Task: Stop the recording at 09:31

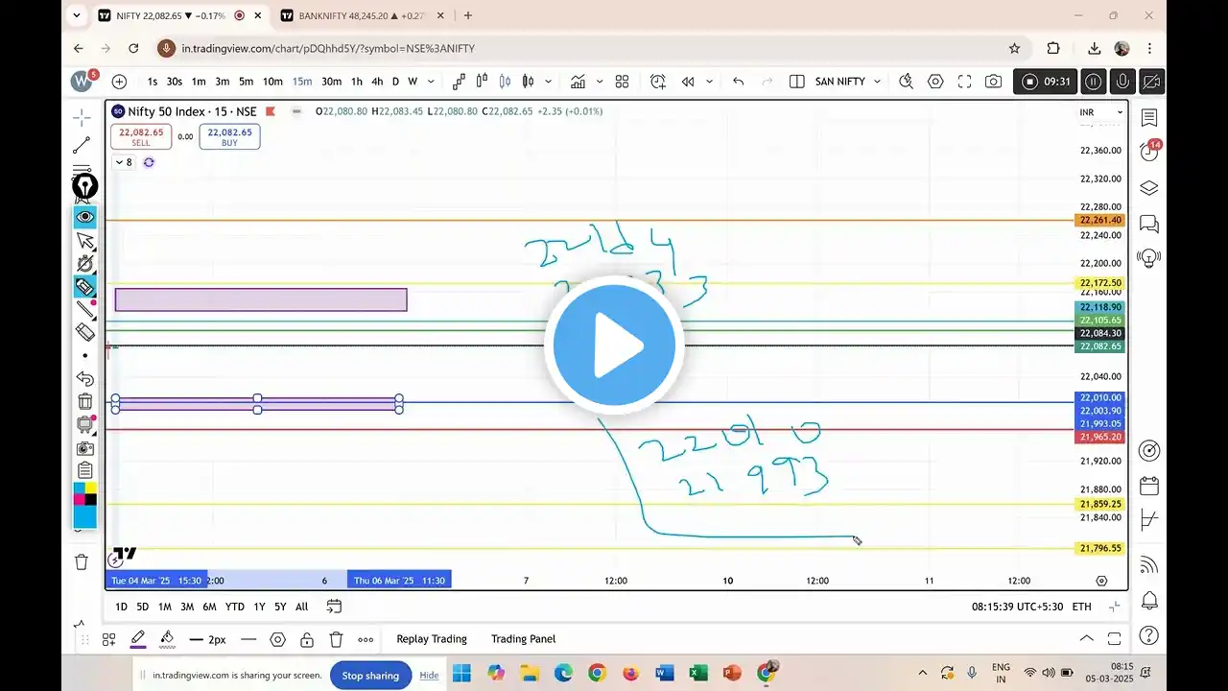Action: 1046,82
